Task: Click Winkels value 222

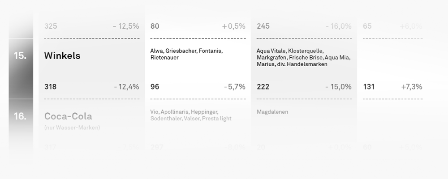Action: pyautogui.click(x=263, y=87)
